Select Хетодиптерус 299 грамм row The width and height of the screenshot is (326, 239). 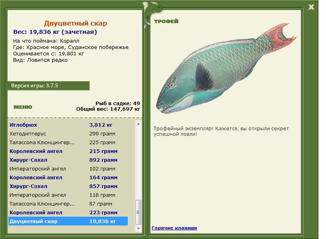click(x=68, y=134)
